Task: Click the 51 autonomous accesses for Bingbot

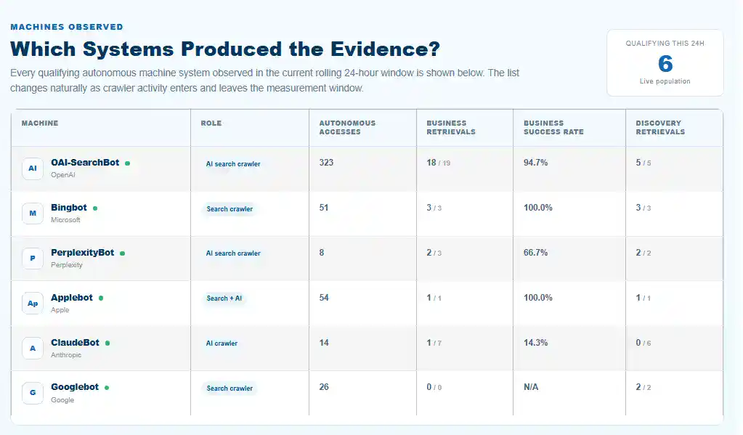Action: tap(324, 208)
